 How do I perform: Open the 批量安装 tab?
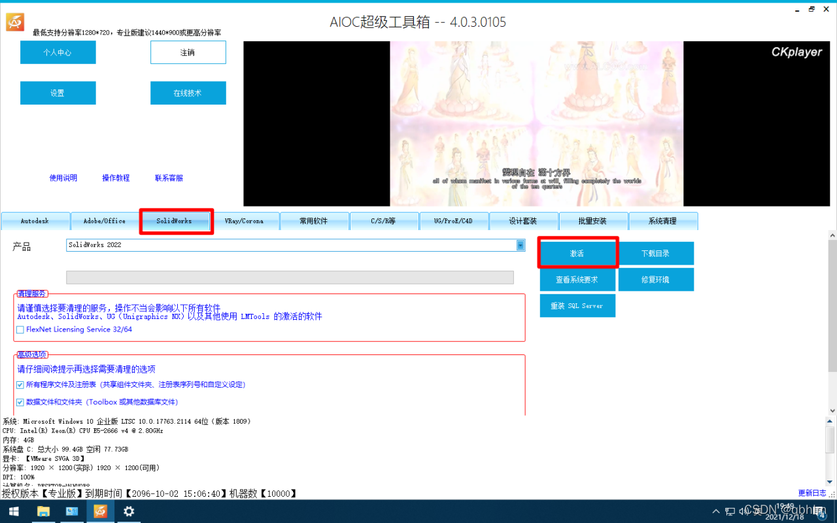coord(593,222)
